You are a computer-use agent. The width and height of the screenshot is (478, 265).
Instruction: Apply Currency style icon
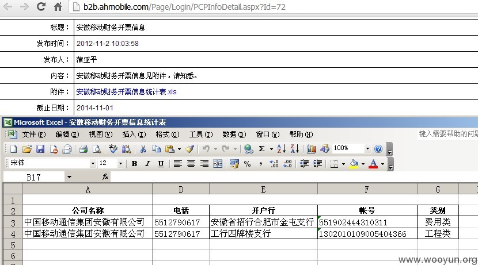pos(234,164)
